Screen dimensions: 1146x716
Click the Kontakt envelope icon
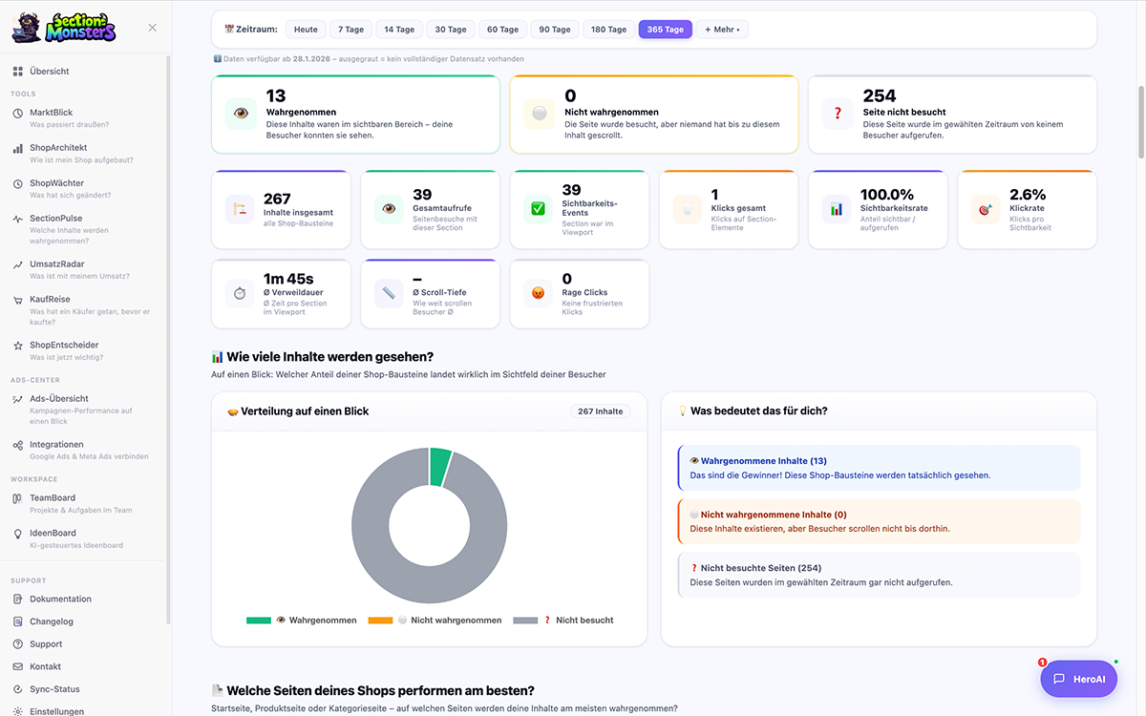click(18, 666)
